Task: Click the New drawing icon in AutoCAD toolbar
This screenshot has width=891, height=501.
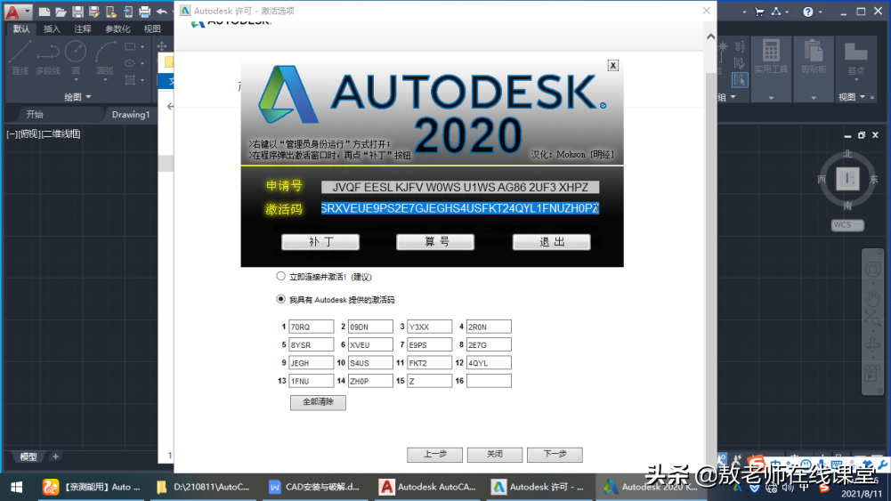Action: coord(44,12)
